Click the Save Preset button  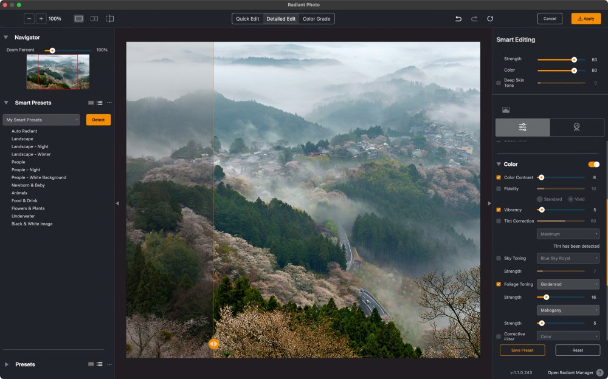522,350
